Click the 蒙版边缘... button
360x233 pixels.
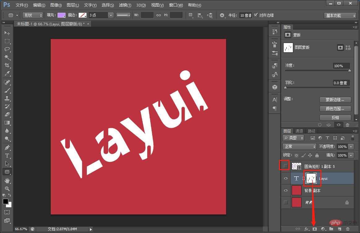pyautogui.click(x=335, y=100)
